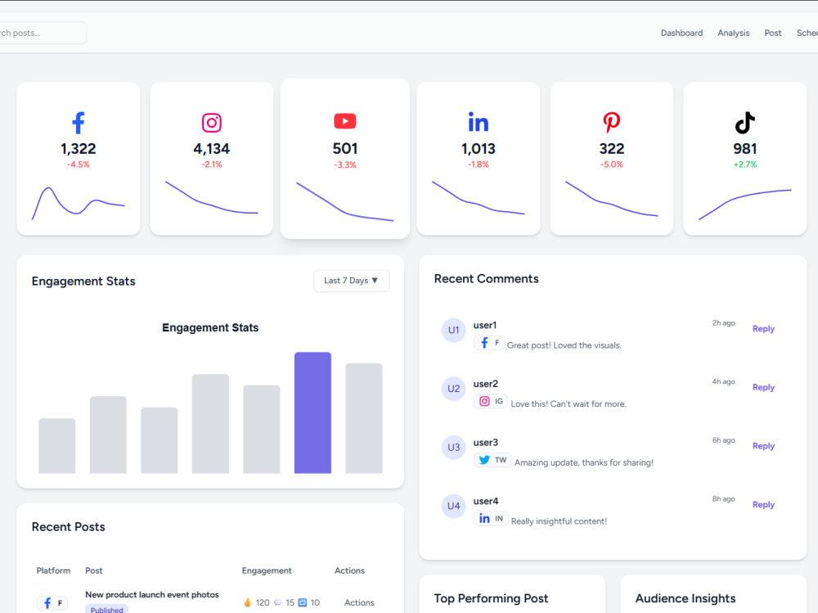Screen dimensions: 818x613
Task: Open the Dashboard nav item
Action: click(x=681, y=33)
